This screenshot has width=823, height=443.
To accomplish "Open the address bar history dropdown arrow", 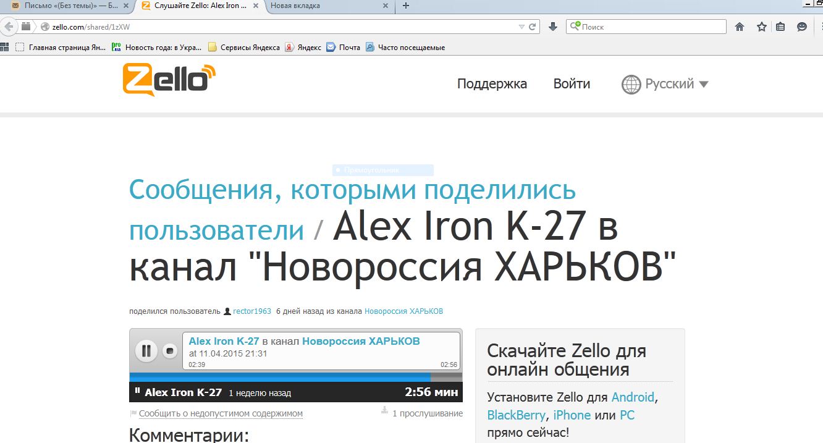I will [x=521, y=27].
